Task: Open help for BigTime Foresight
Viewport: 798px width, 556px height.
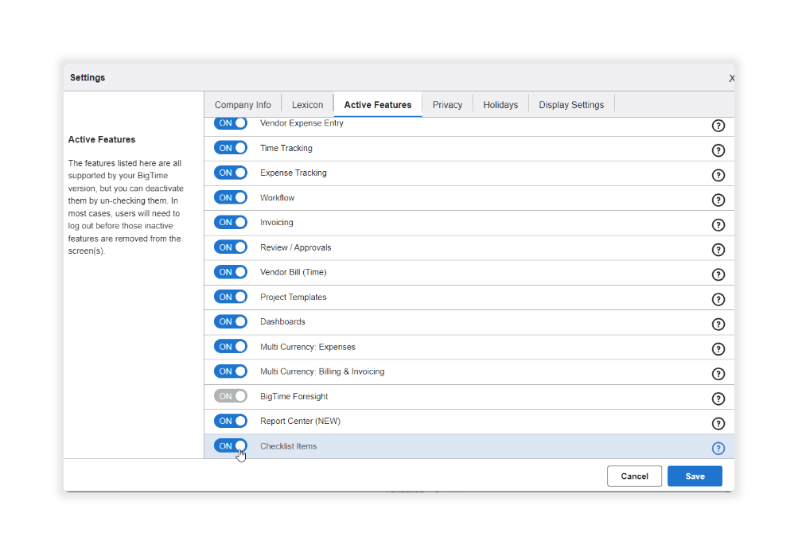Action: click(x=718, y=399)
